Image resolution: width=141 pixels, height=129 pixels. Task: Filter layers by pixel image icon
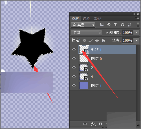coord(102,25)
